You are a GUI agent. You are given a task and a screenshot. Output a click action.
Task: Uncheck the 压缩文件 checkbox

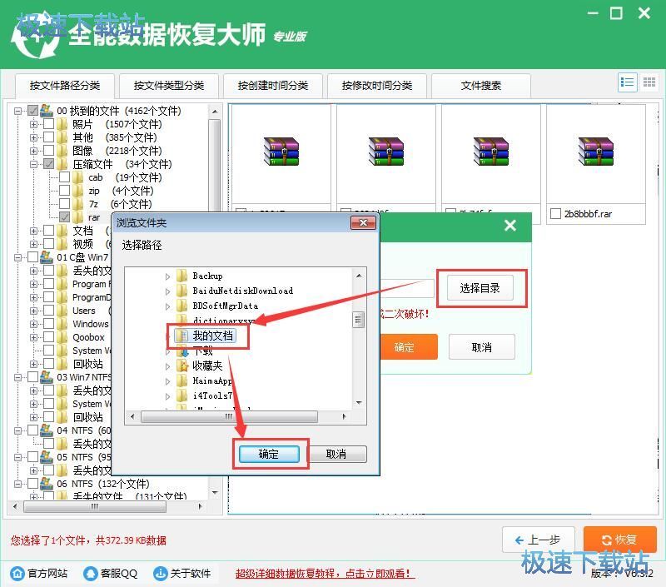click(x=49, y=164)
